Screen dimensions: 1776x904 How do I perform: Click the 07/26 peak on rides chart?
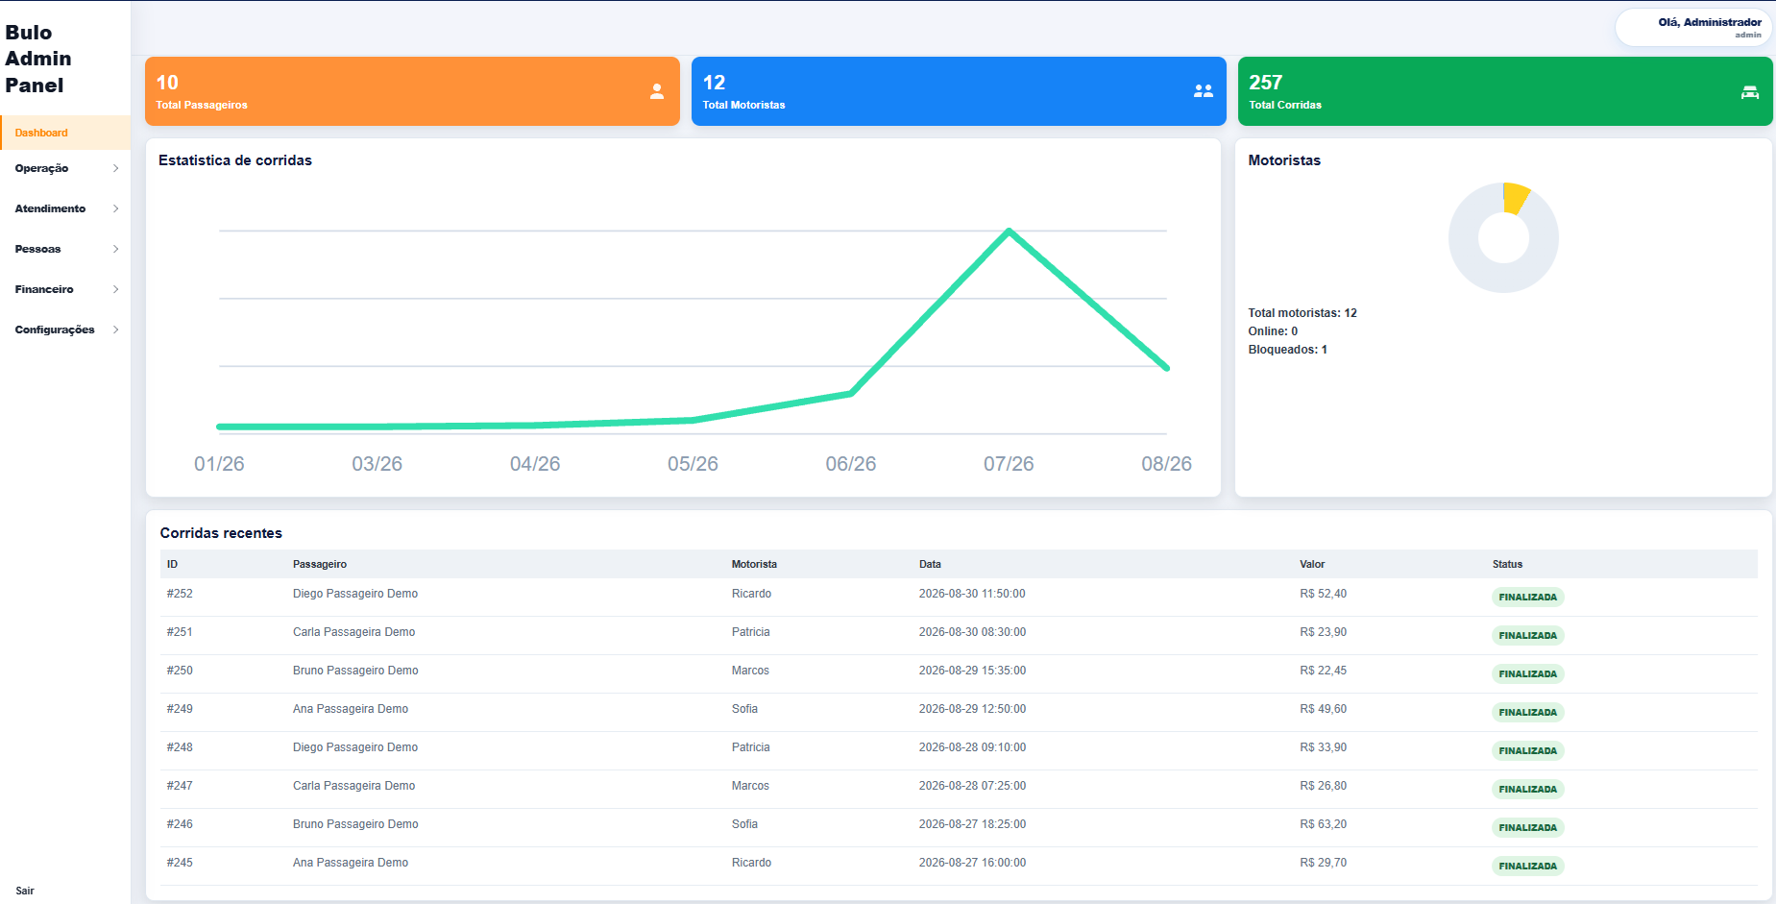coord(1009,231)
